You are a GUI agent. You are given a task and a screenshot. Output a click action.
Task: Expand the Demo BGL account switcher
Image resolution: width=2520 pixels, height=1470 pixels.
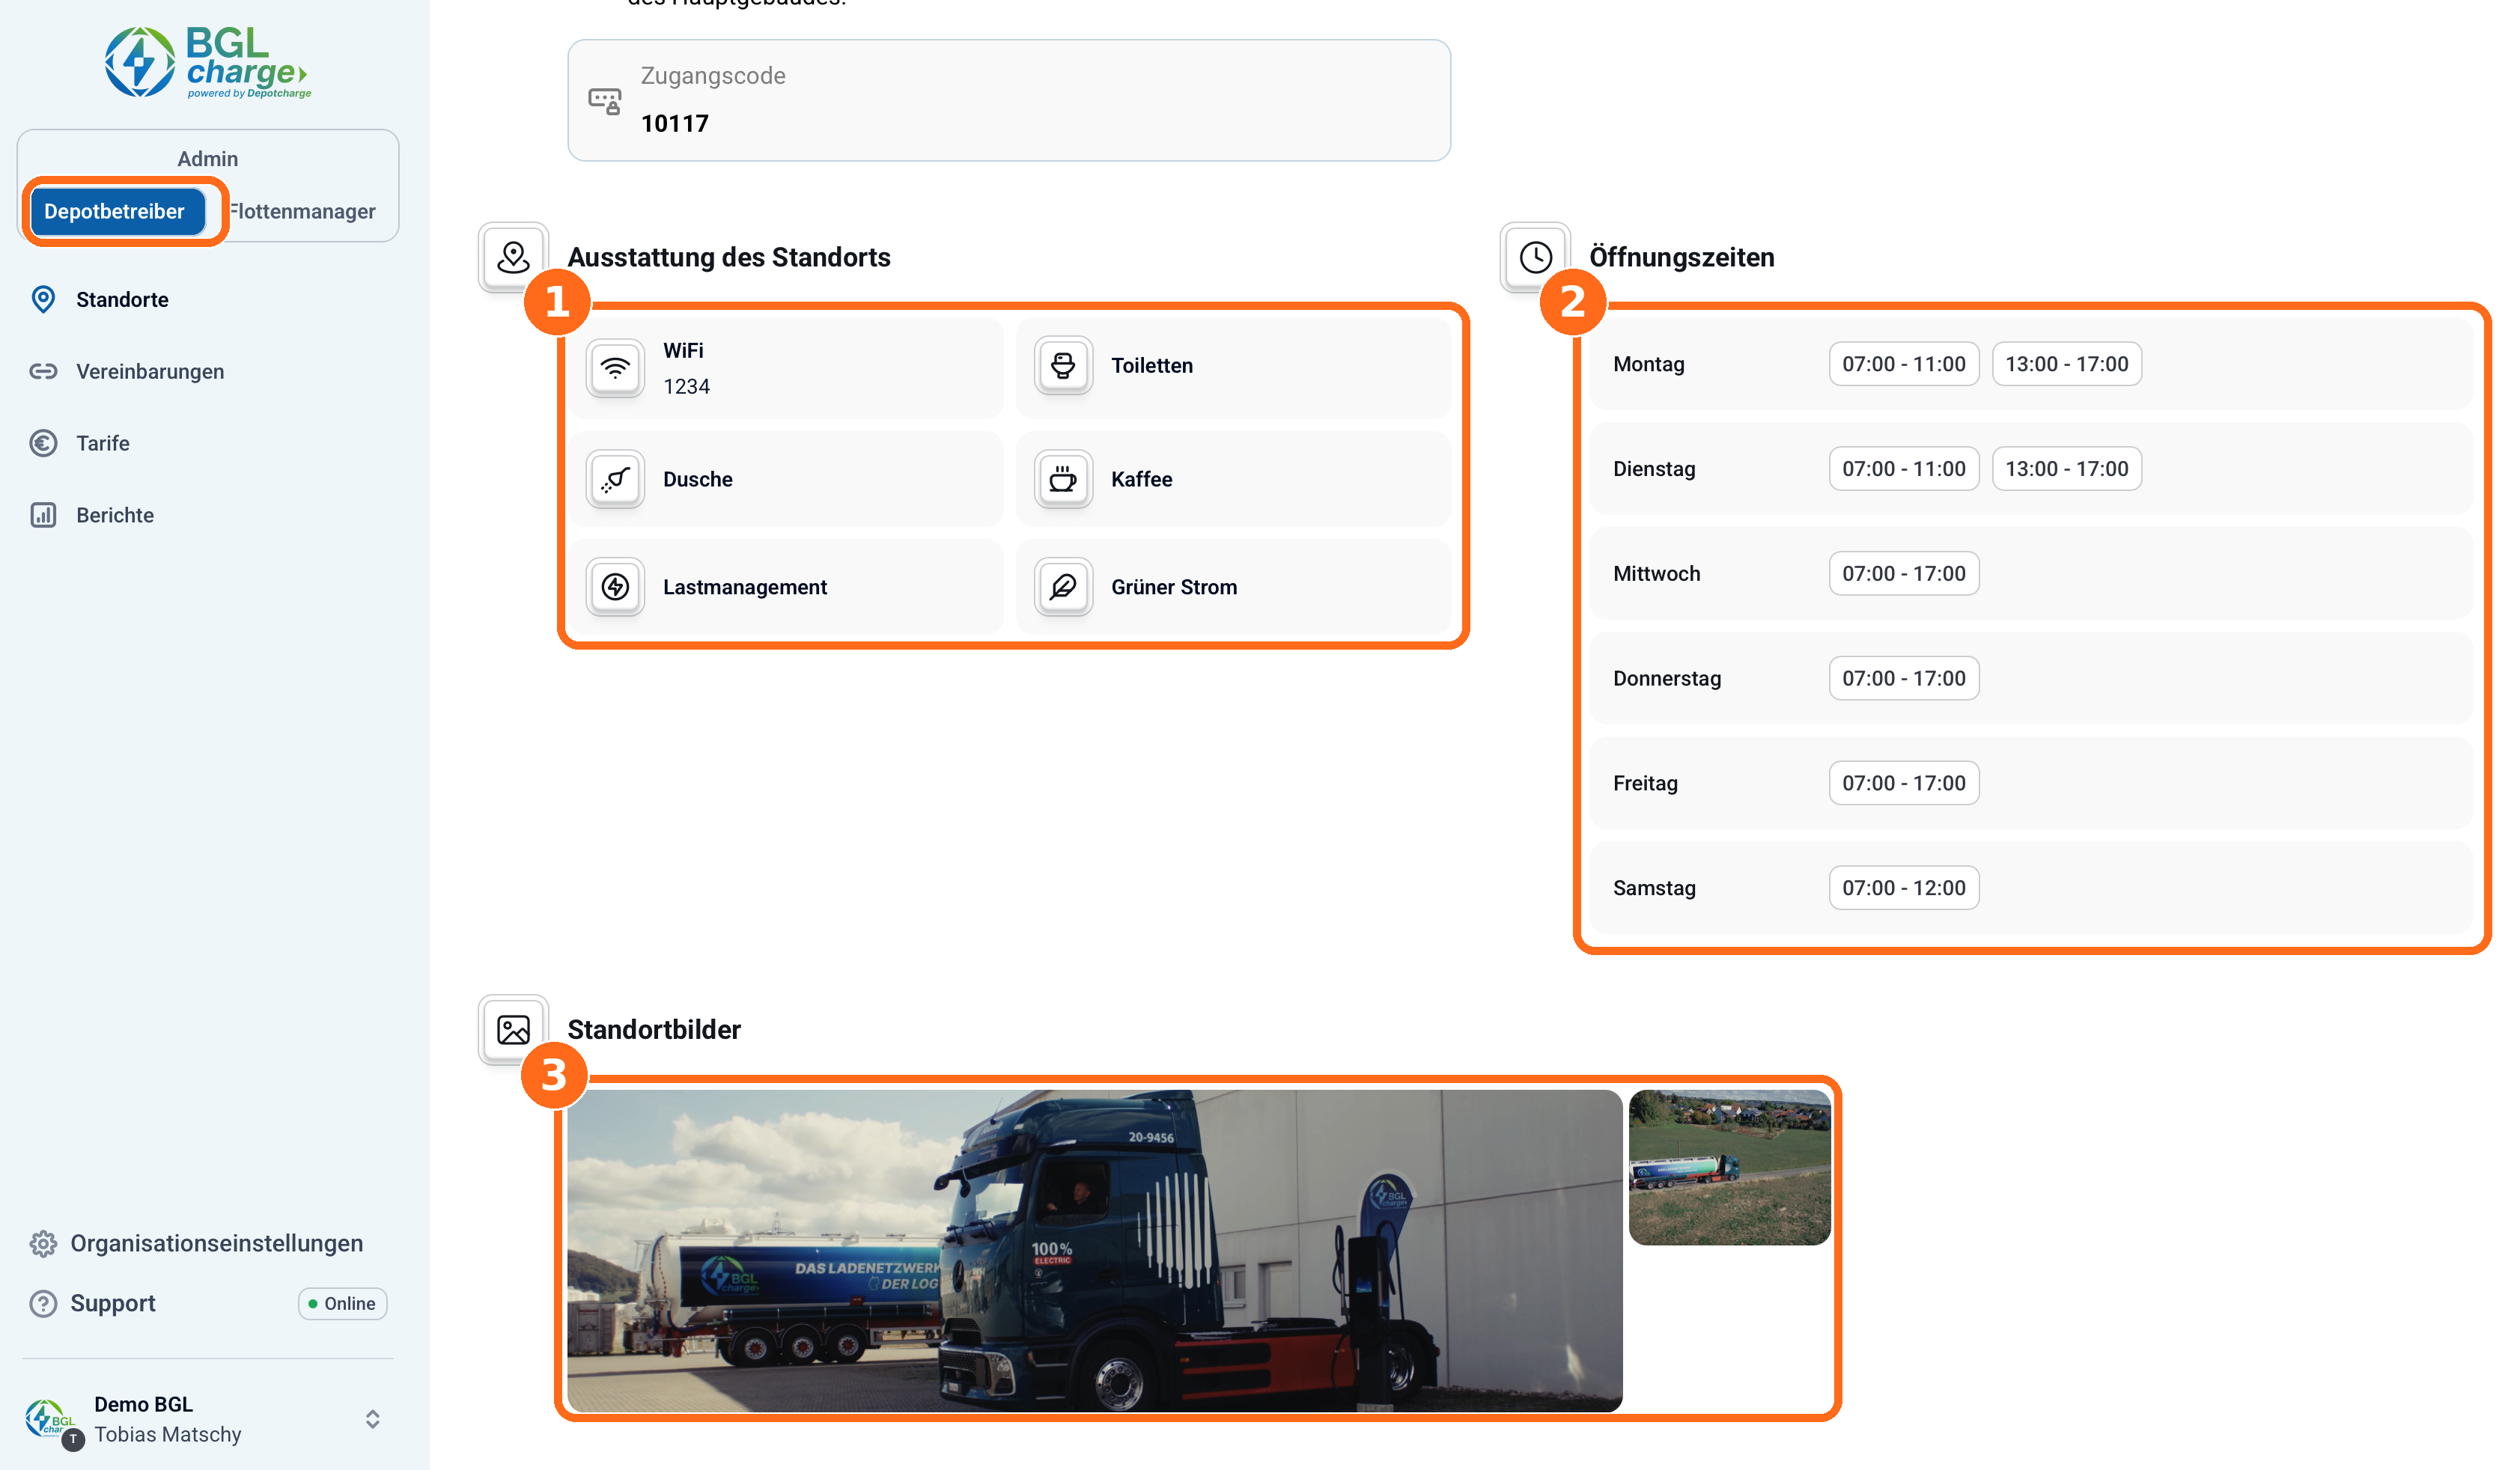(x=372, y=1419)
